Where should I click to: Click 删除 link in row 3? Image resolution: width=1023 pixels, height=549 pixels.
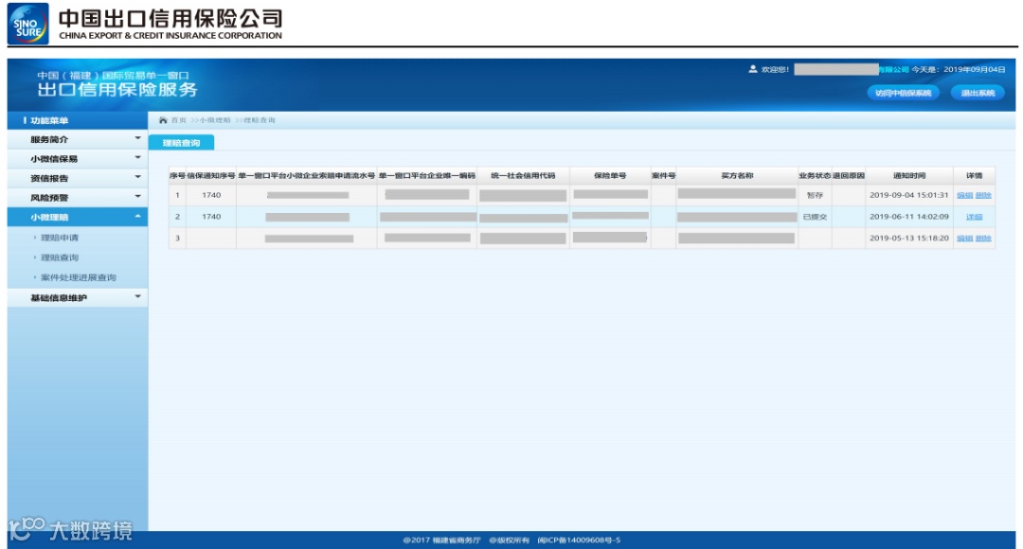click(983, 239)
